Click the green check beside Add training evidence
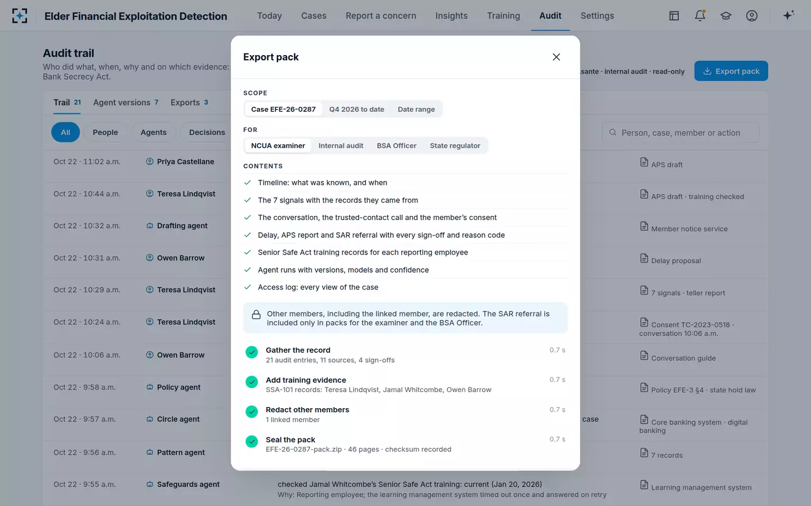811x506 pixels. coord(252,382)
